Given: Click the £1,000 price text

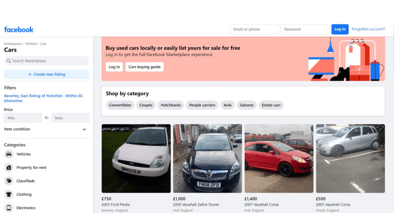Looking at the screenshot, I should [x=179, y=199].
